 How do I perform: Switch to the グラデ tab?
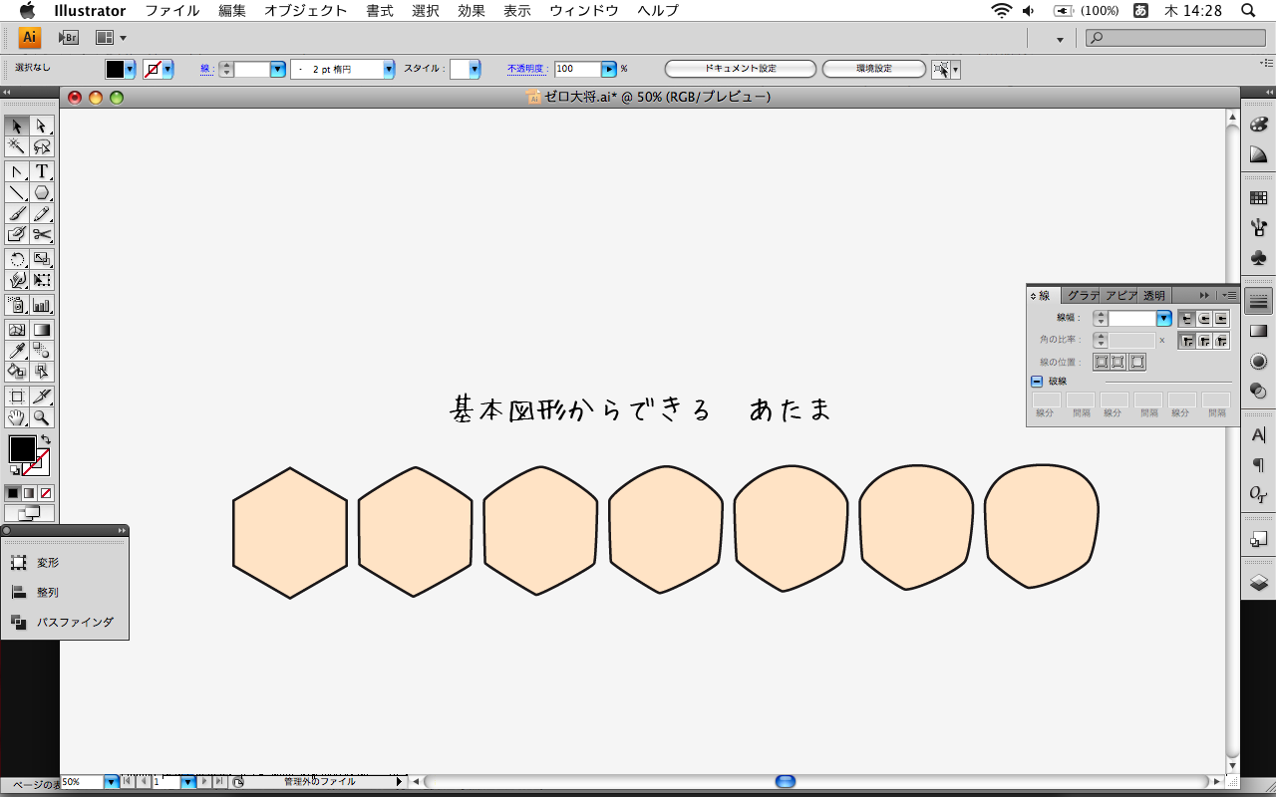[1082, 295]
